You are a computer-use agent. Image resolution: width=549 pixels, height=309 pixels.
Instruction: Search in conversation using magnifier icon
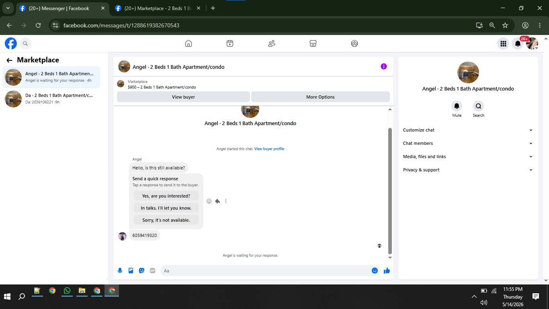478,106
